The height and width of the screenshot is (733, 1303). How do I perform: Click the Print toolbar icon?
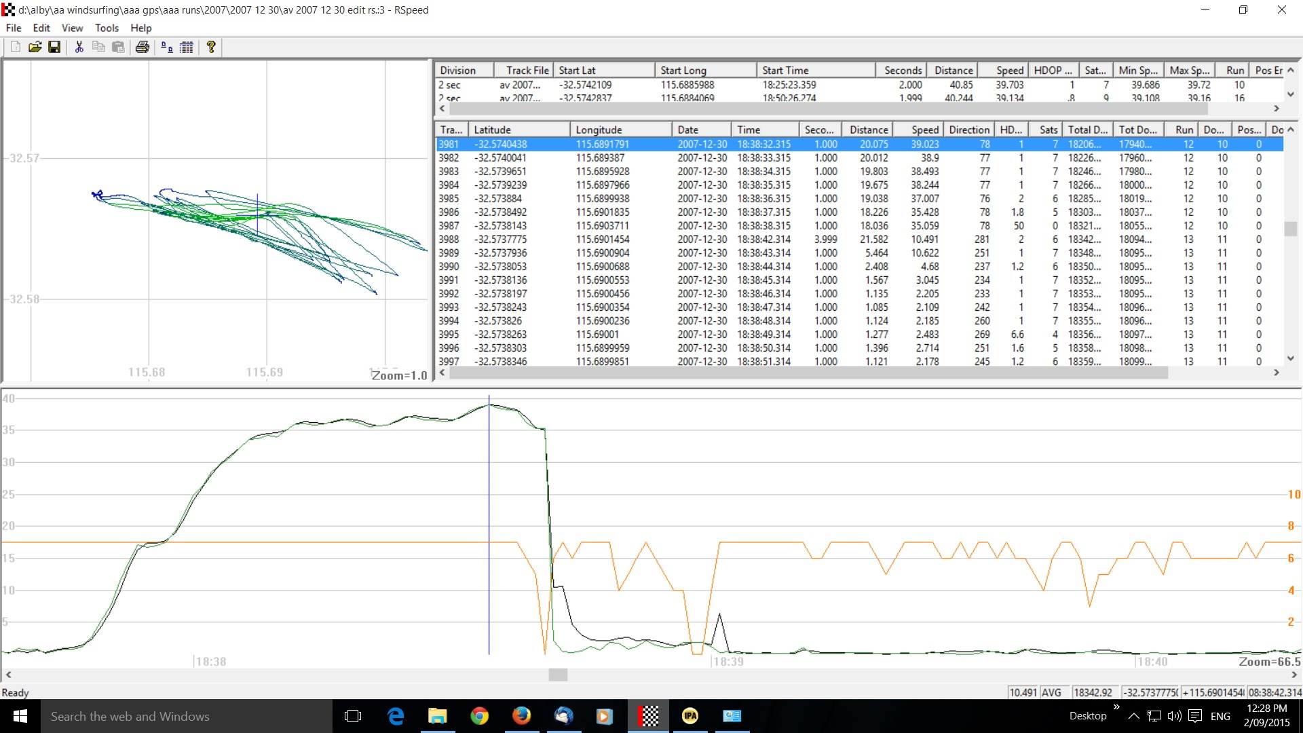coord(142,47)
